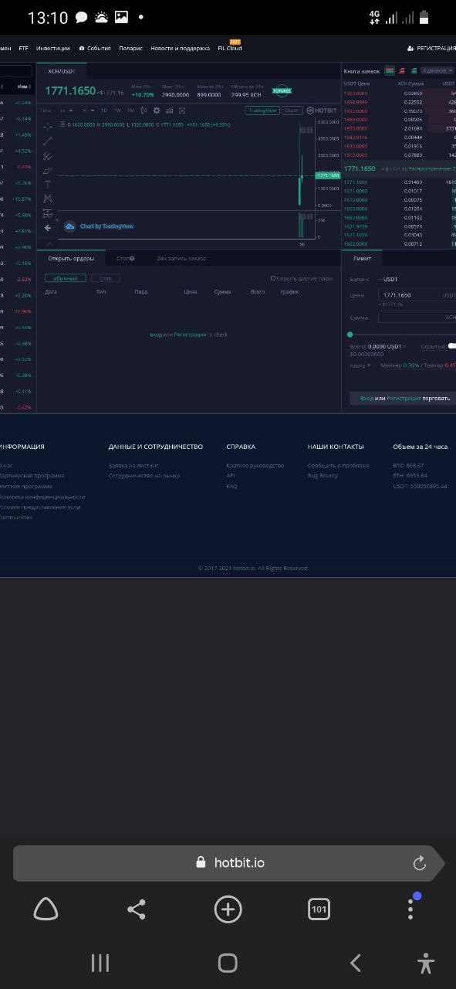The height and width of the screenshot is (989, 456).
Task: Toggle the hidden order switch
Action: (451, 346)
